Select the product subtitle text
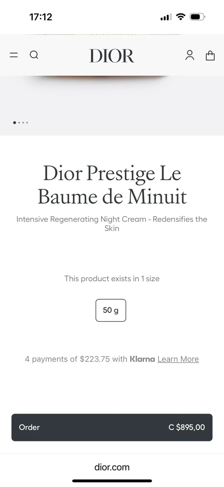The image size is (224, 487). (x=112, y=224)
